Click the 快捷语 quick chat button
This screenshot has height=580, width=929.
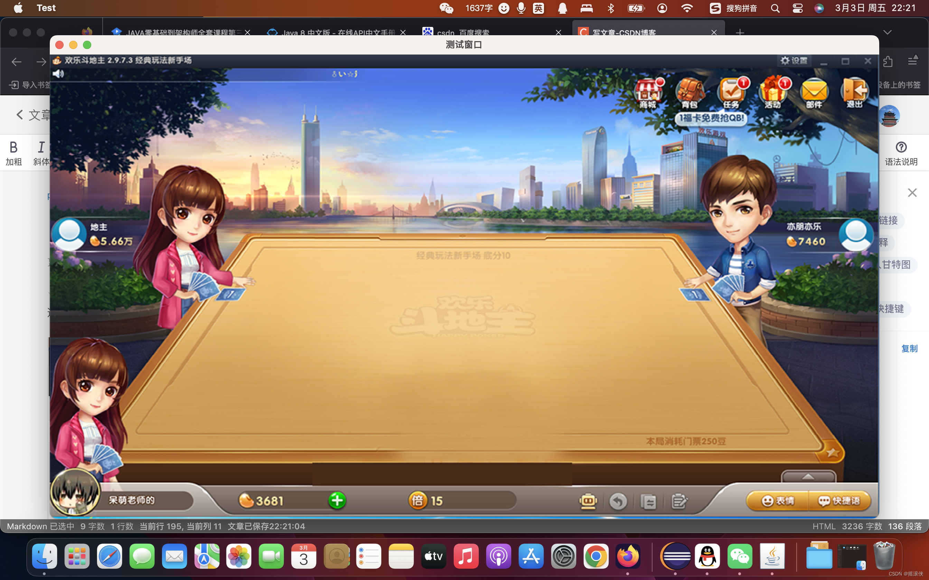point(839,501)
